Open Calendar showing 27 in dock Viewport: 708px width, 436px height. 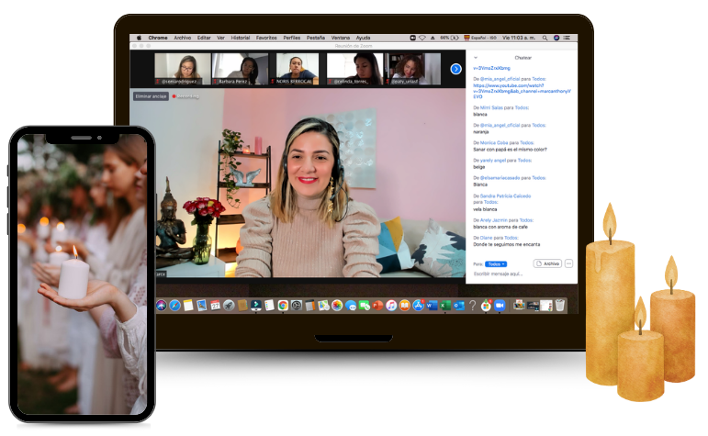point(216,306)
